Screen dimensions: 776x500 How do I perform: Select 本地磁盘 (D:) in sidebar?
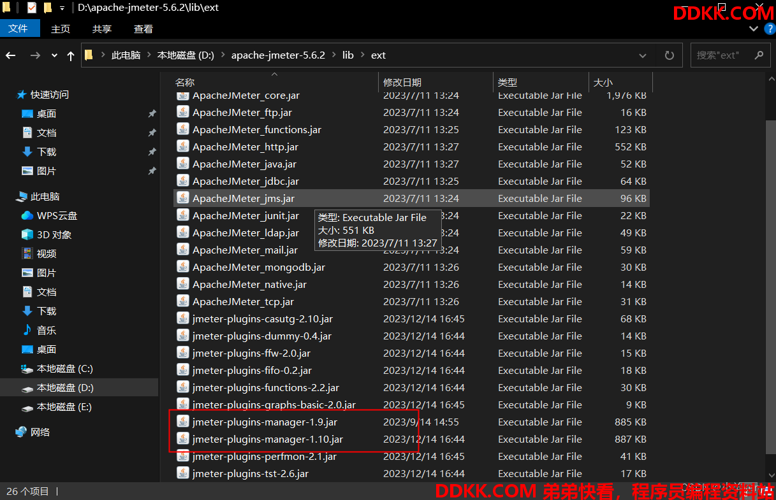[x=65, y=387]
